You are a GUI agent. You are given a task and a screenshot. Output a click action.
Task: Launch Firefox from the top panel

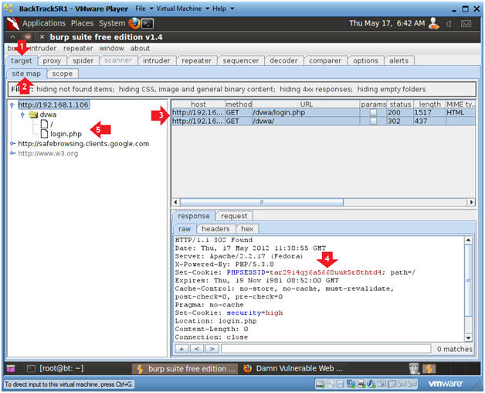[134, 23]
